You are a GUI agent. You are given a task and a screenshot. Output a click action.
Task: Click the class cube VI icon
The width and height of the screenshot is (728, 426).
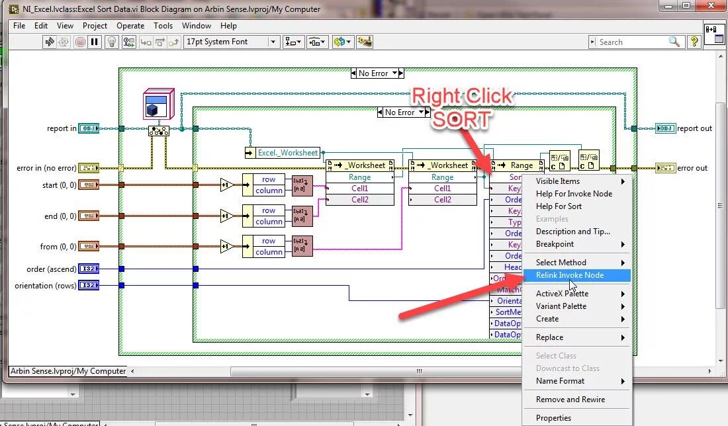158,104
